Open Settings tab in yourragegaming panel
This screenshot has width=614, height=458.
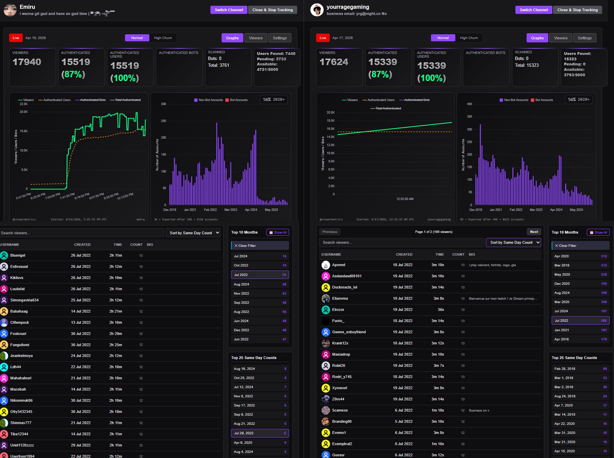pyautogui.click(x=585, y=38)
